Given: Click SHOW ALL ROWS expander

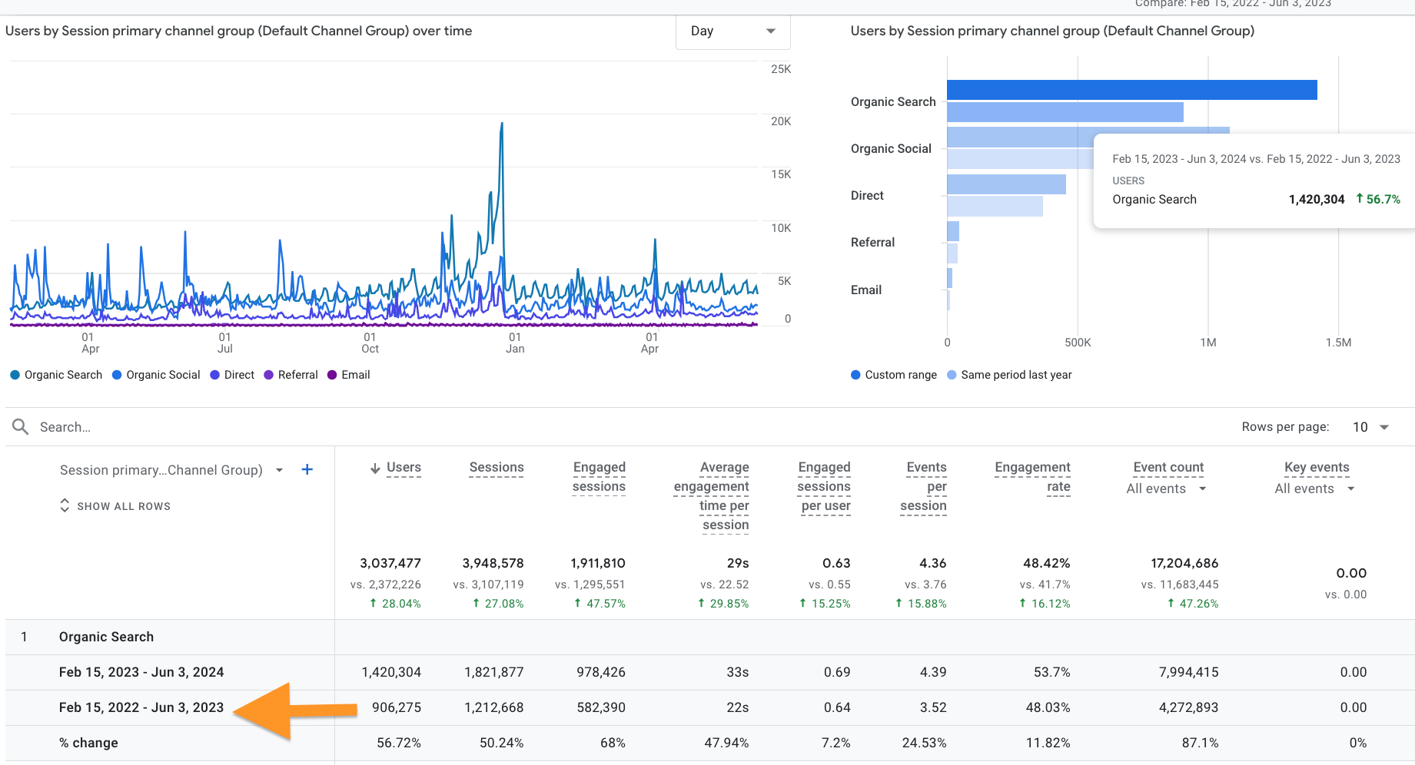Looking at the screenshot, I should click(115, 506).
